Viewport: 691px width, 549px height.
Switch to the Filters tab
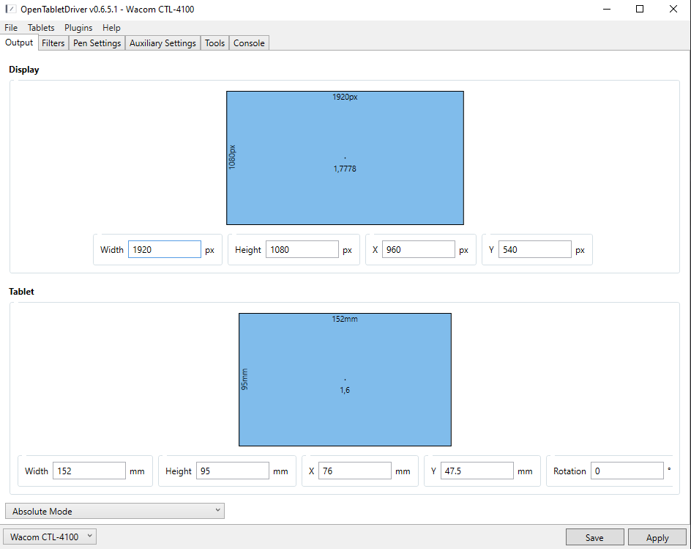point(53,43)
